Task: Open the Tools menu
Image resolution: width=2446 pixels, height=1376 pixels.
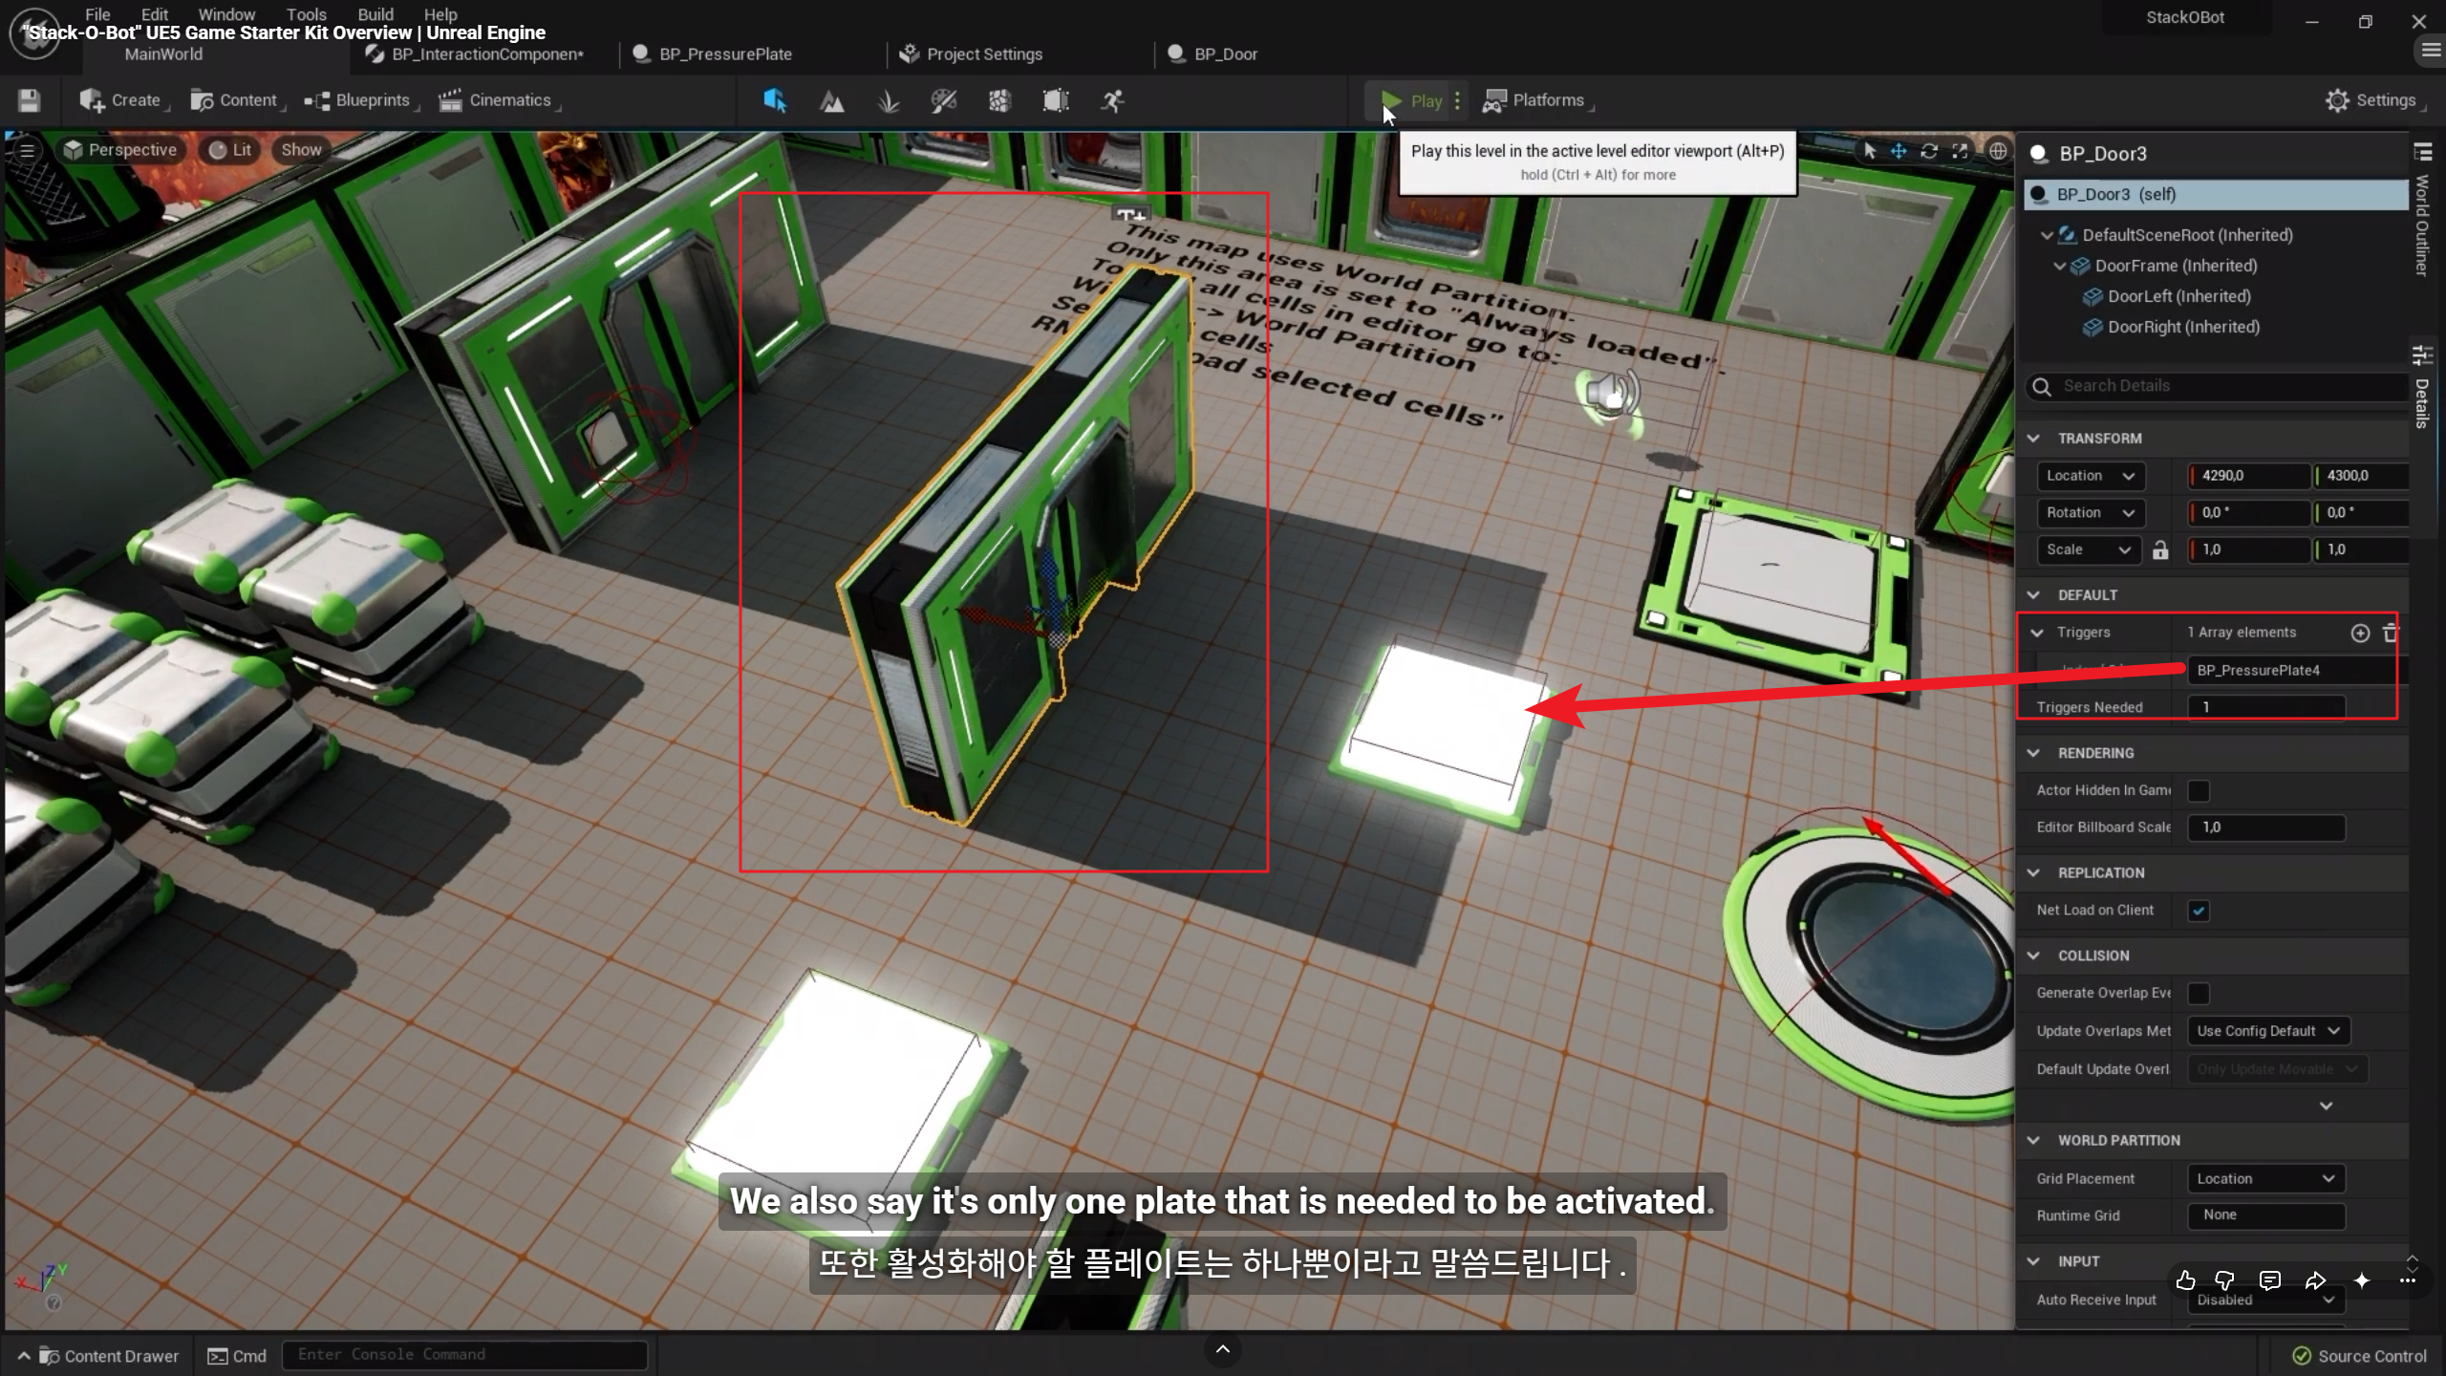Action: pyautogui.click(x=306, y=14)
